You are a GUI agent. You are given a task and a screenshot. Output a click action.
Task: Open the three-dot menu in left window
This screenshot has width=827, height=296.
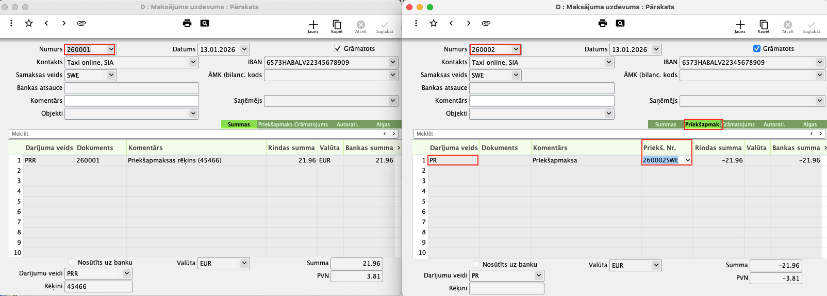(11, 23)
